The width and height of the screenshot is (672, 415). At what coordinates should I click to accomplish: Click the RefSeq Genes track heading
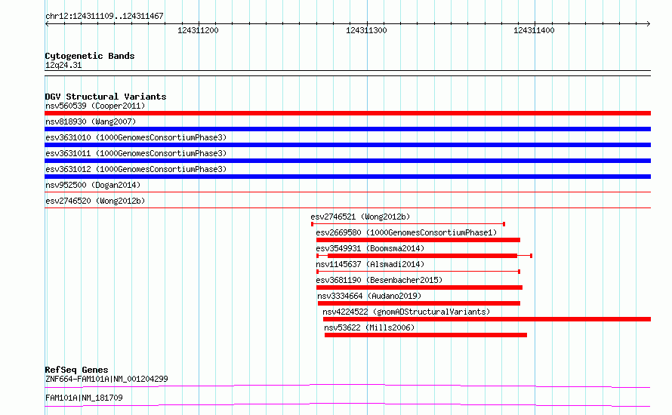(x=76, y=370)
